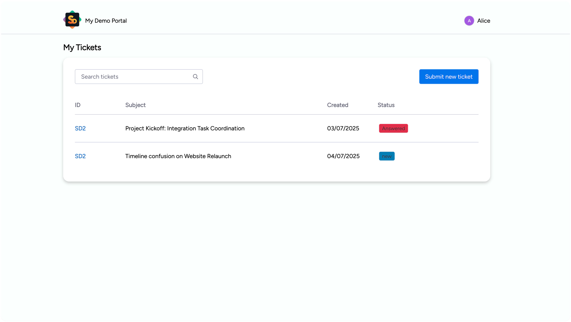Screen dimensions: 571x322
Task: Click the 04/07/2025 created date
Action: pos(343,156)
